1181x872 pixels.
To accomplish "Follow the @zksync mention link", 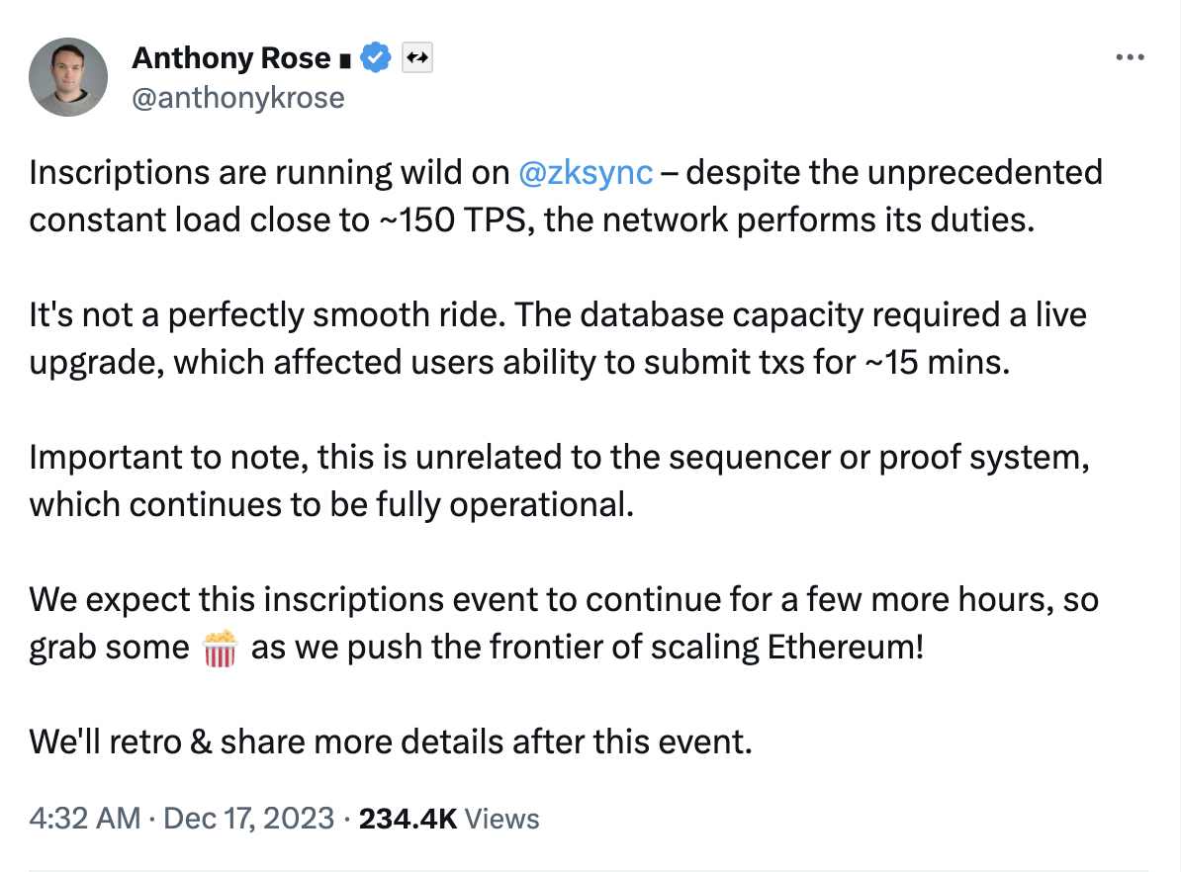I will click(x=586, y=172).
